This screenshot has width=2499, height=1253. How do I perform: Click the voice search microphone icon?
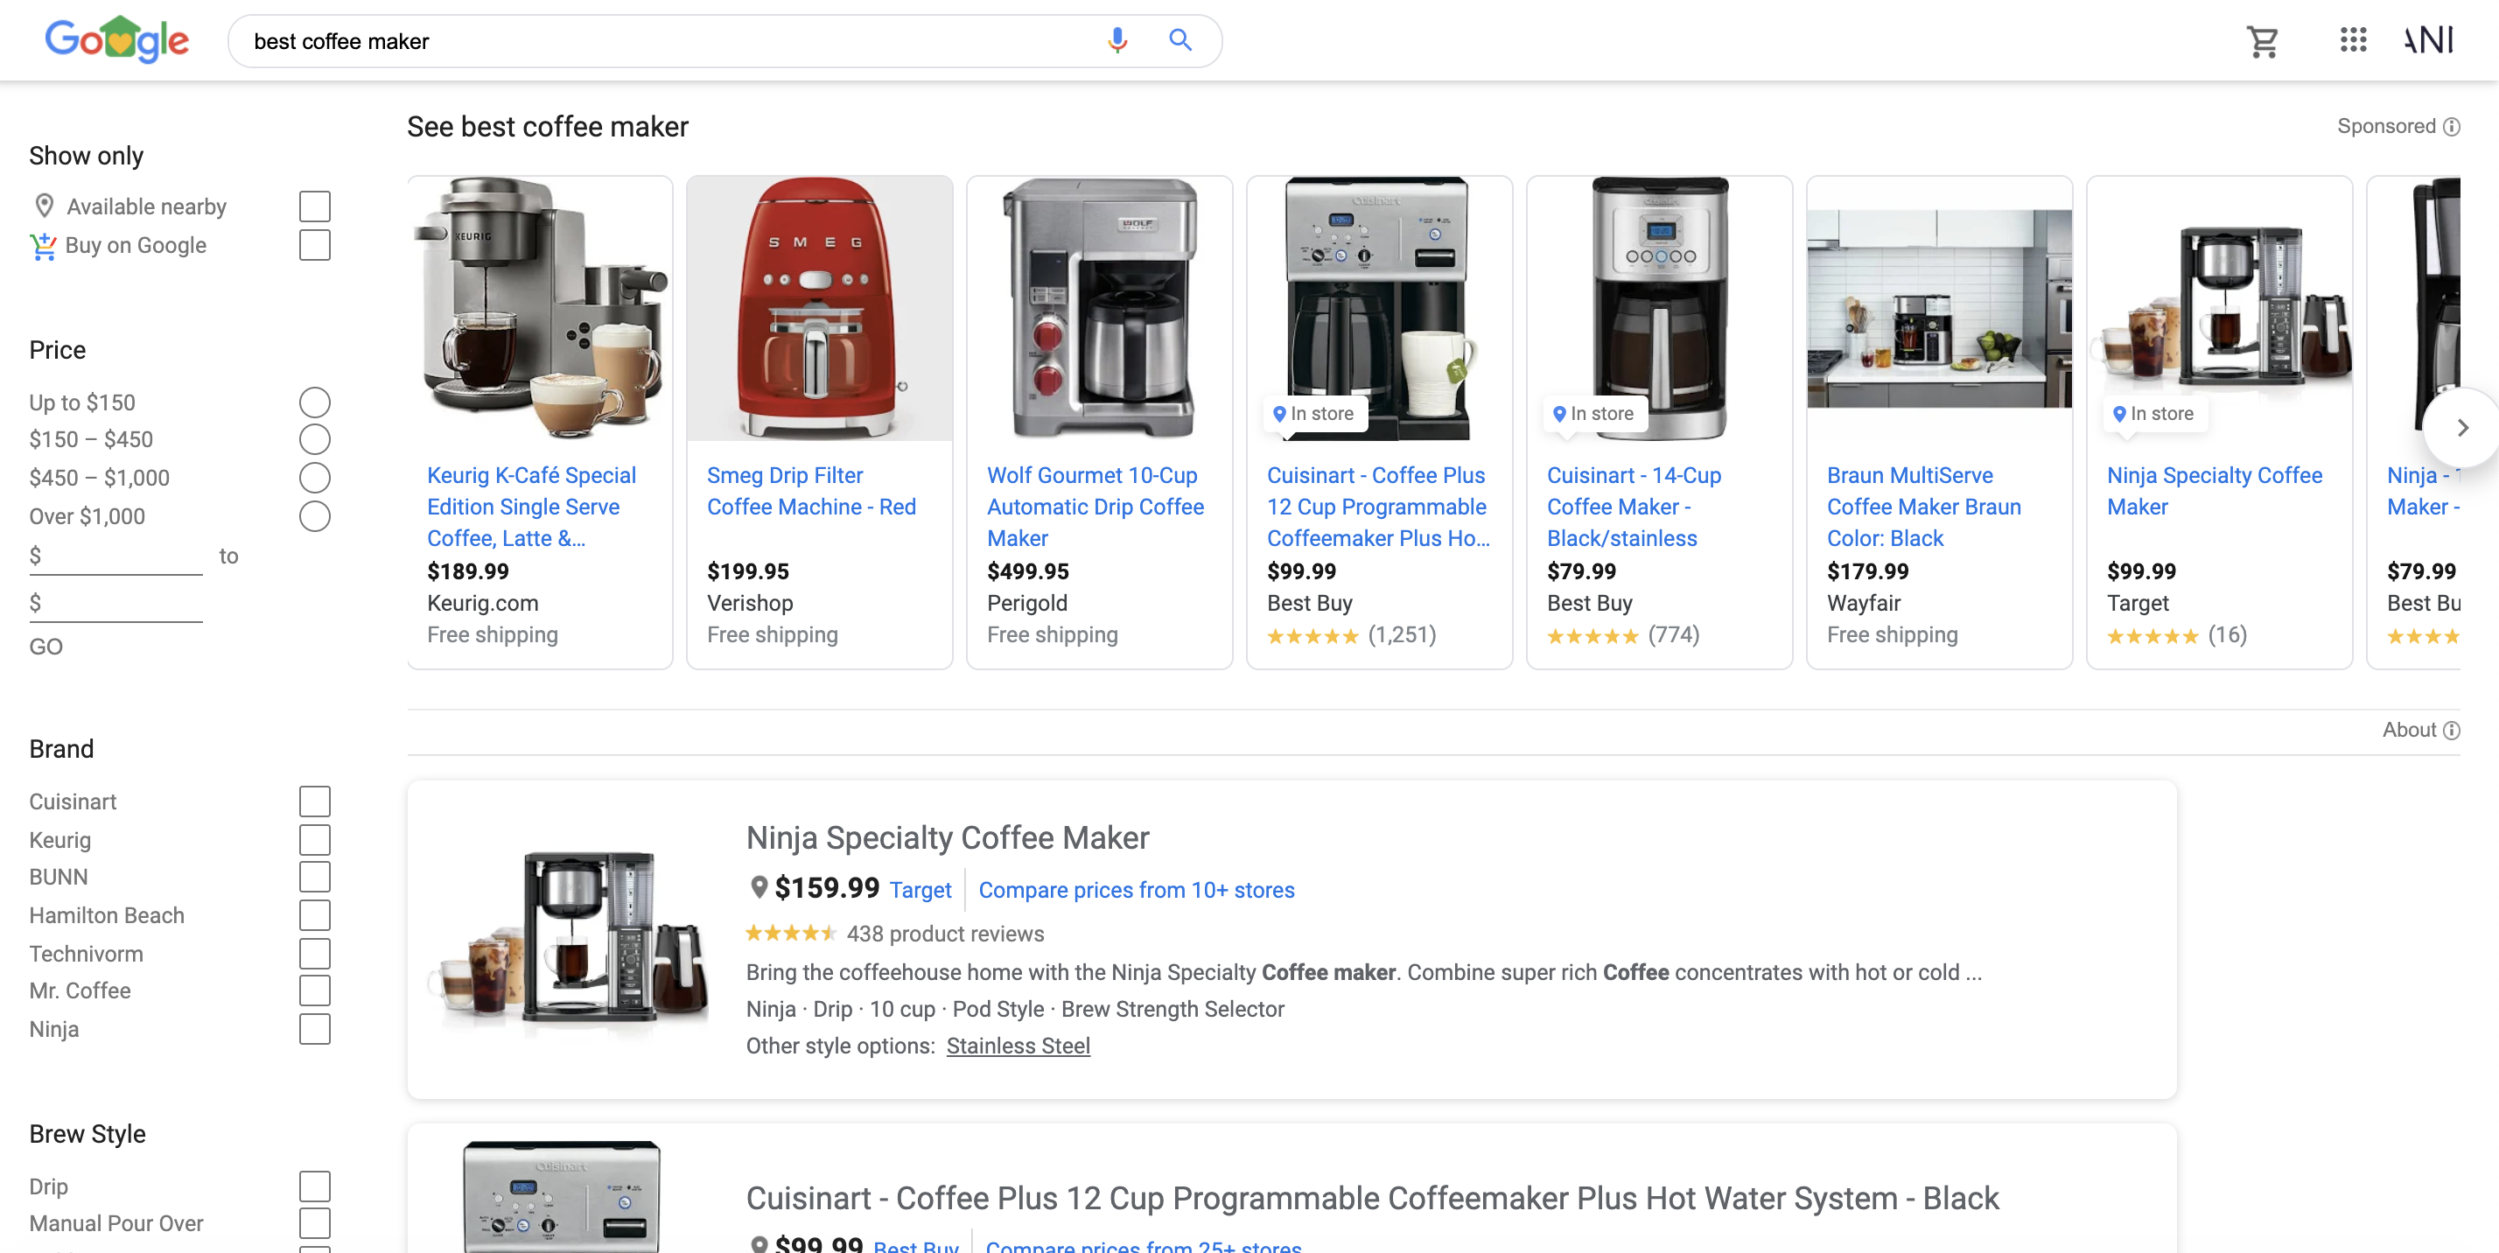click(x=1116, y=41)
